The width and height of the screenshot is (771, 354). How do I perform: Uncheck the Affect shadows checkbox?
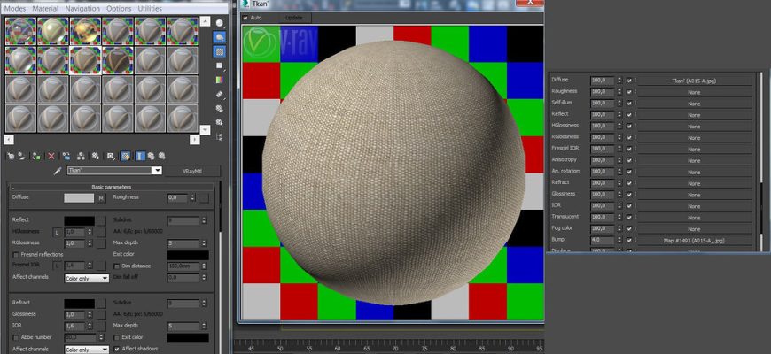(118, 349)
